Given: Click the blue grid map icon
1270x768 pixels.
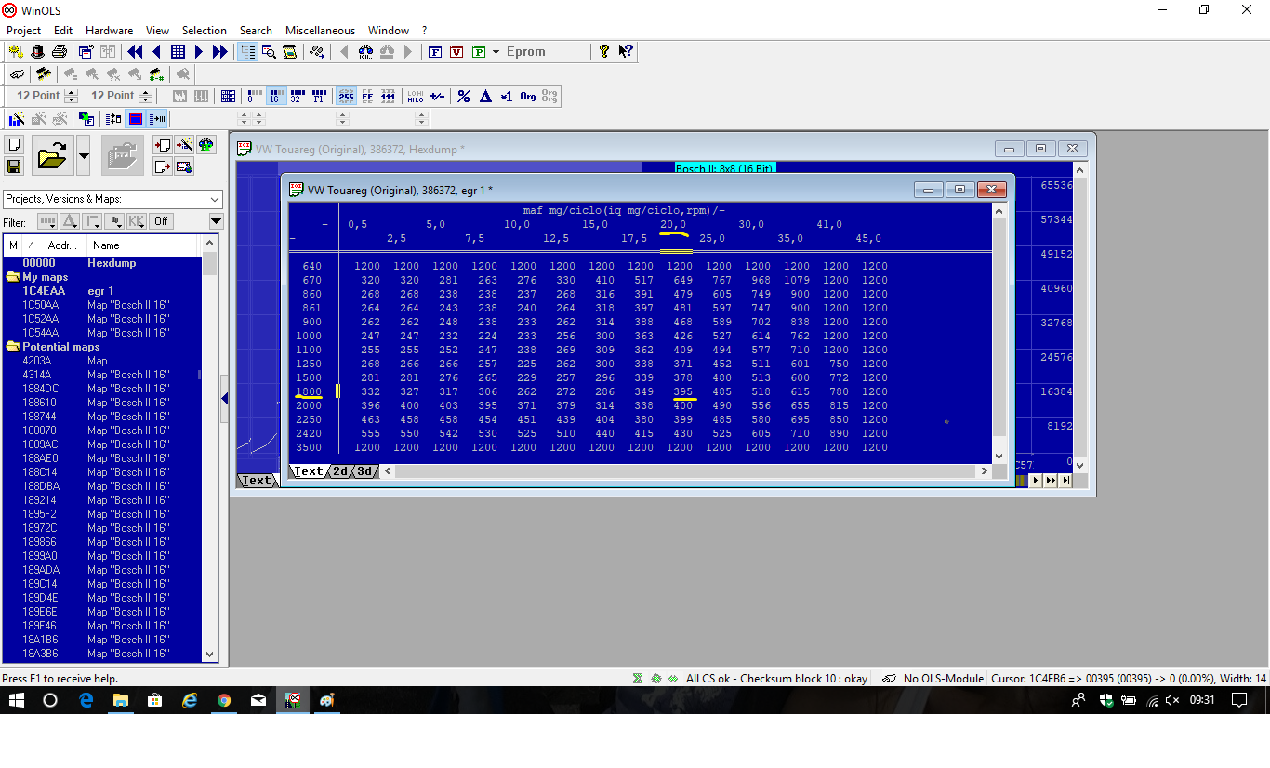Looking at the screenshot, I should point(178,52).
